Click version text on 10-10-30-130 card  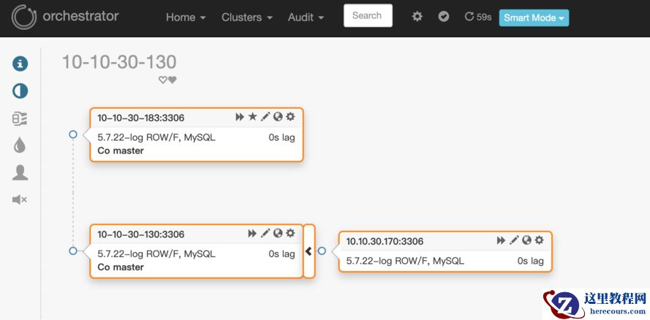coord(156,254)
